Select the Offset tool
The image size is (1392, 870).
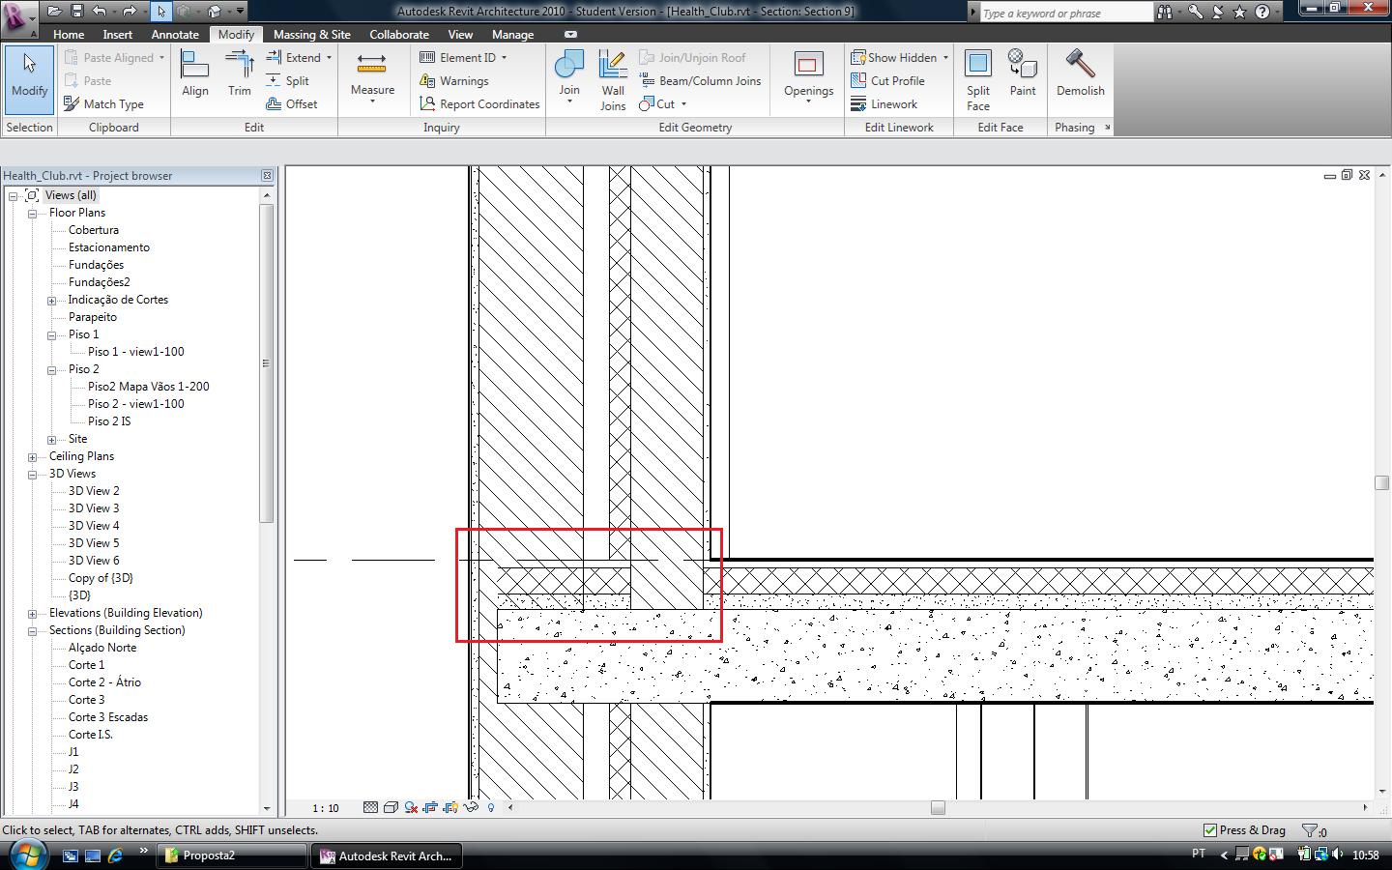point(291,104)
